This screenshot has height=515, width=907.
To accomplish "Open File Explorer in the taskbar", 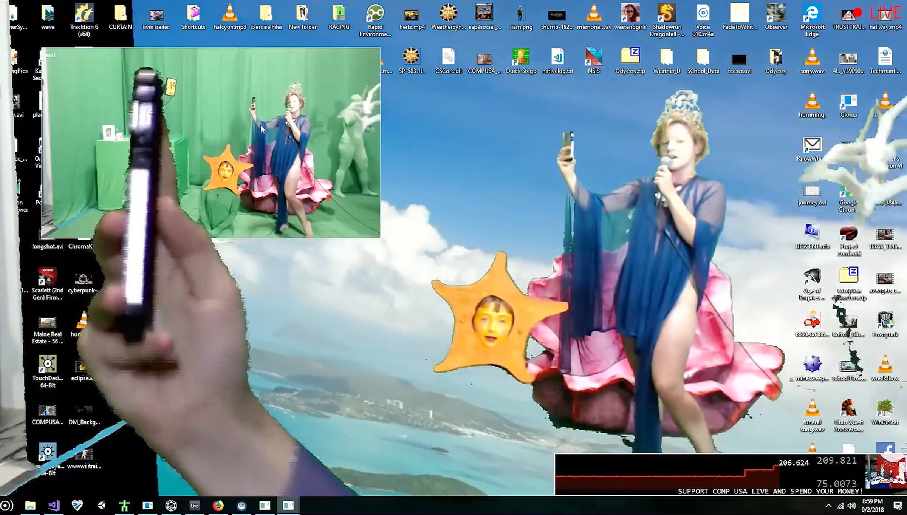I will [x=30, y=505].
